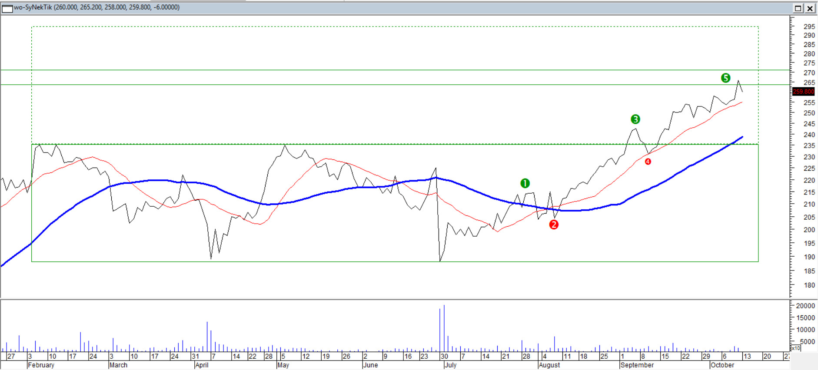818x370 pixels.
Task: Click the August label on the time axis
Action: [549, 365]
